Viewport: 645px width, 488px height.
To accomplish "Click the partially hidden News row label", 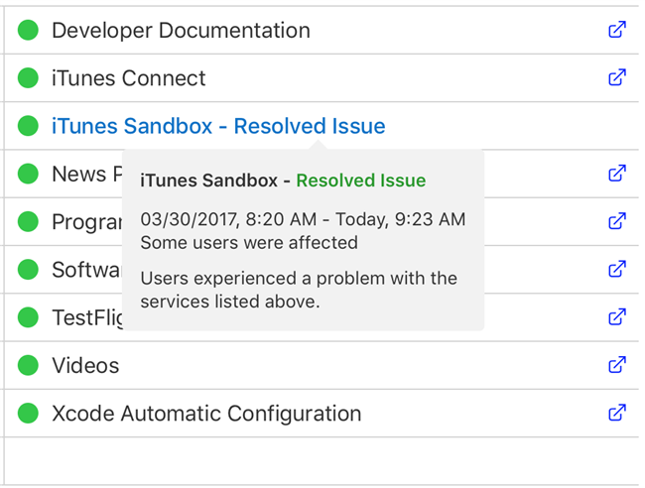I will pyautogui.click(x=87, y=174).
